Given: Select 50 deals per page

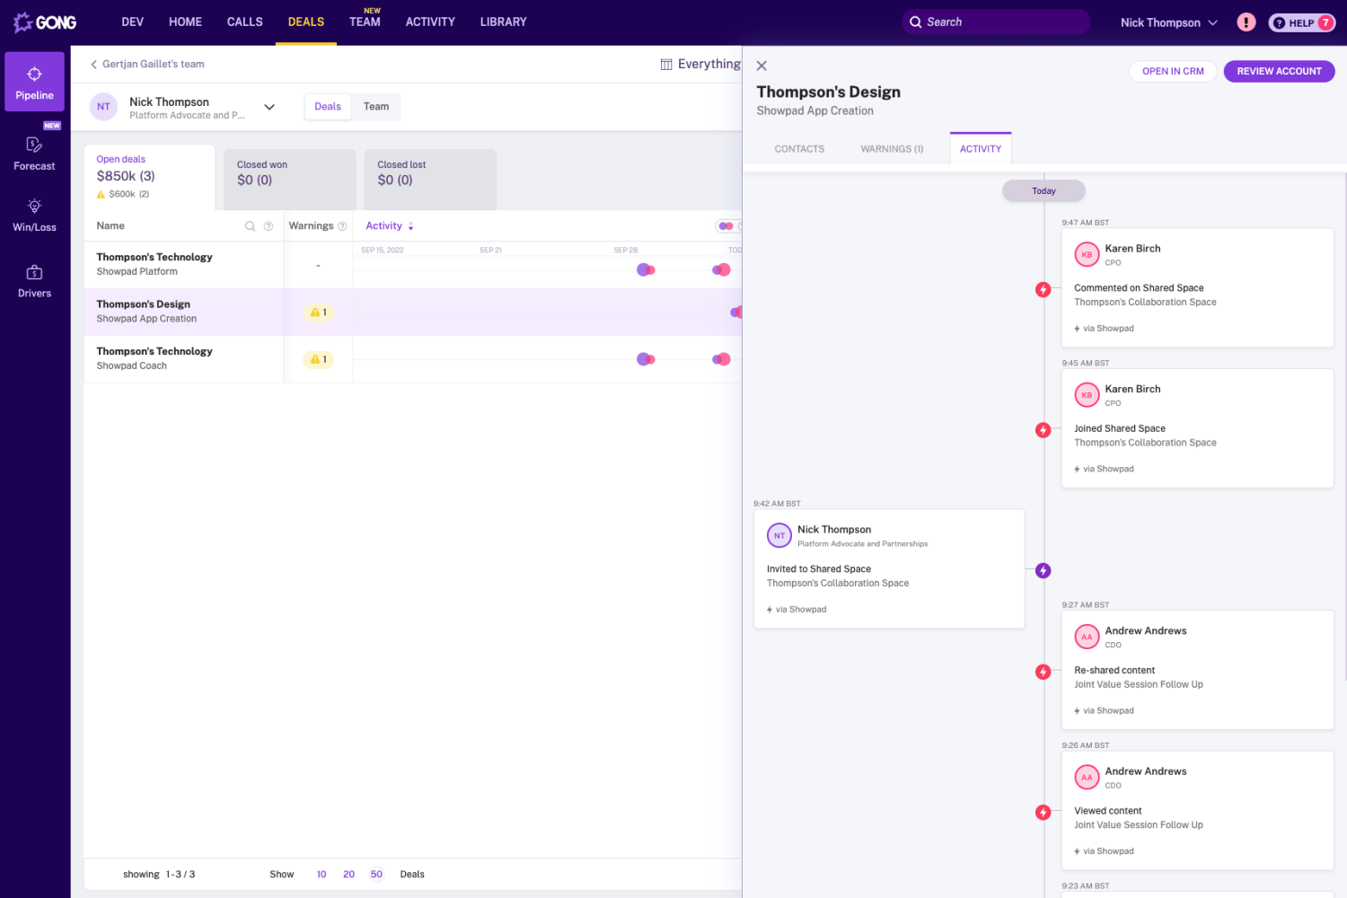Looking at the screenshot, I should pos(376,875).
